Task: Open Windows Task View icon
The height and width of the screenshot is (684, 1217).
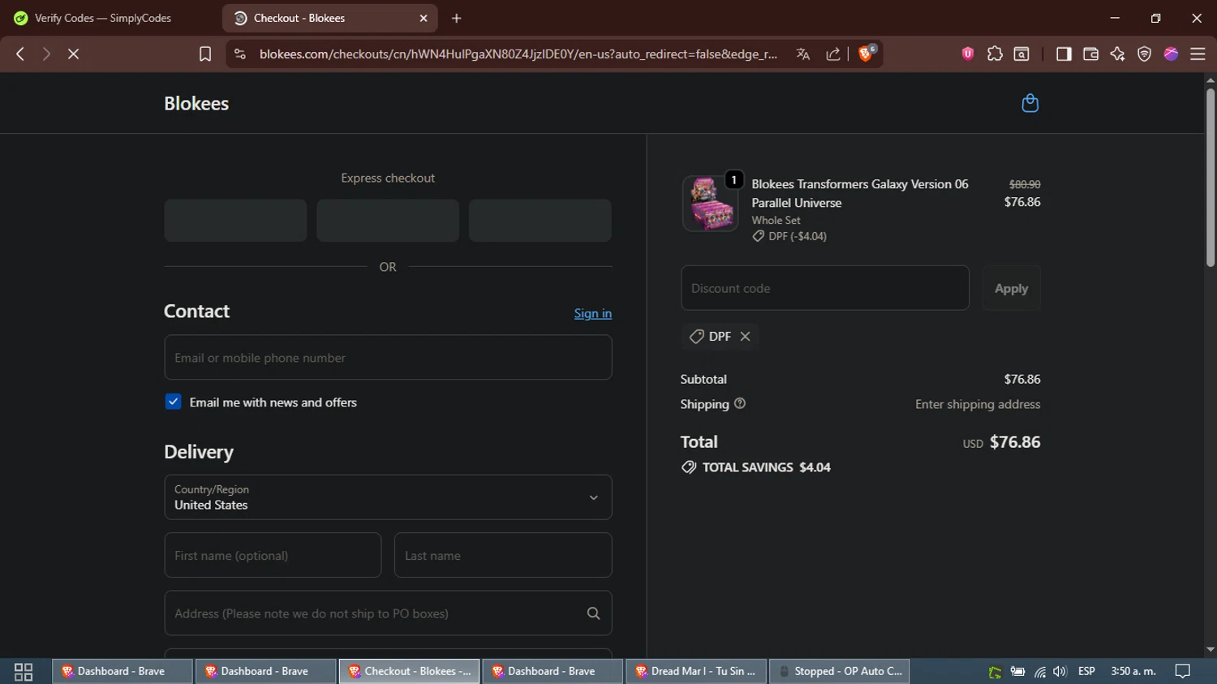Action: tap(24, 671)
